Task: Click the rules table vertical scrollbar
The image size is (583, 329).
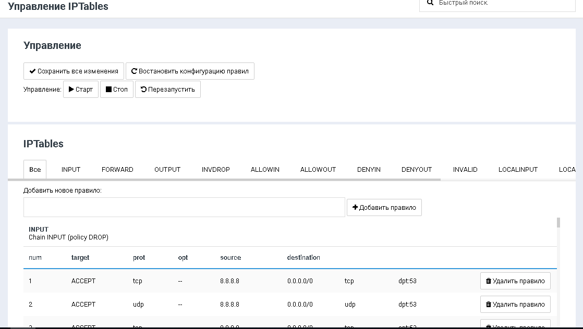Action: coord(558,223)
